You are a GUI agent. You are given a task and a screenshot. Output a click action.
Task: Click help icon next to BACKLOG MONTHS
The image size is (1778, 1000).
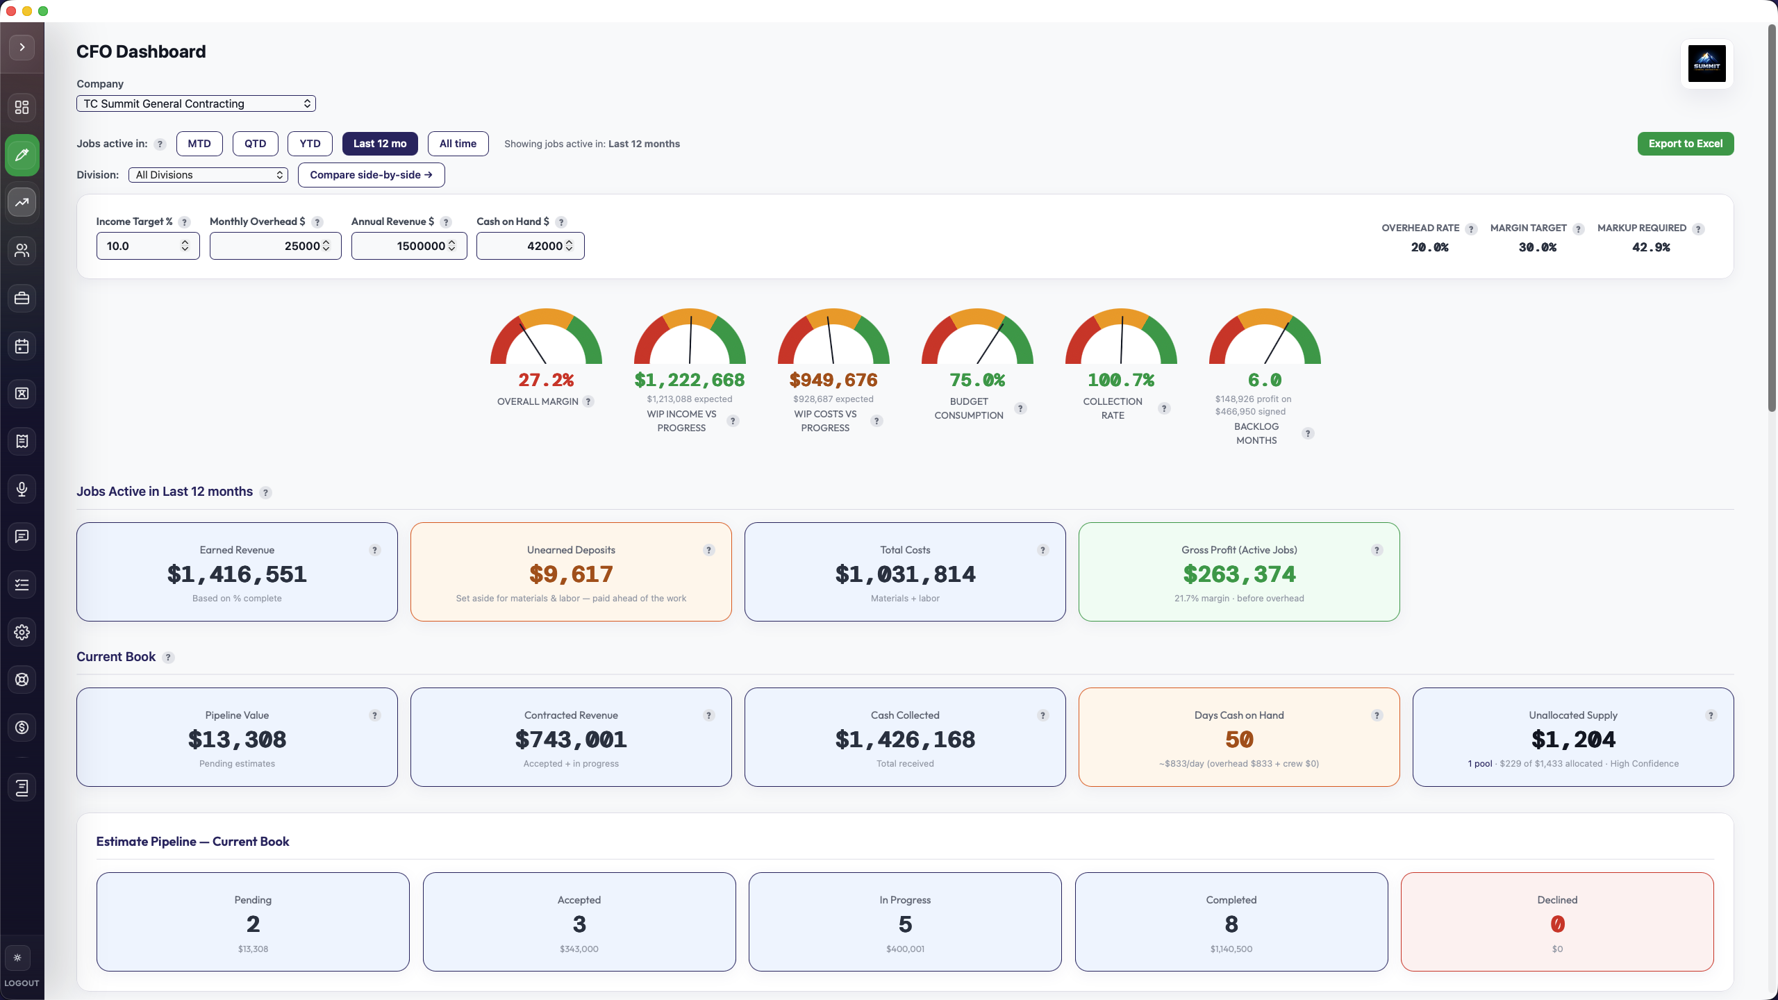tap(1308, 433)
